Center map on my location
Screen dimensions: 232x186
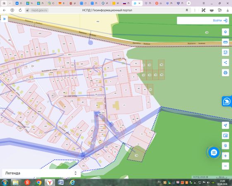click(x=225, y=125)
